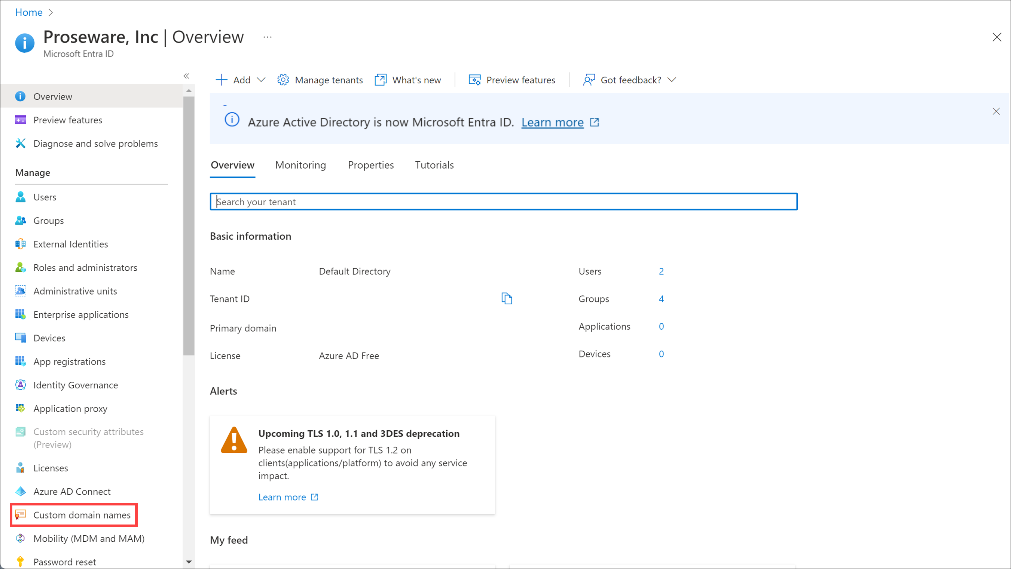
Task: Click the sidebar vertical scrollbar thumb
Action: (x=189, y=226)
